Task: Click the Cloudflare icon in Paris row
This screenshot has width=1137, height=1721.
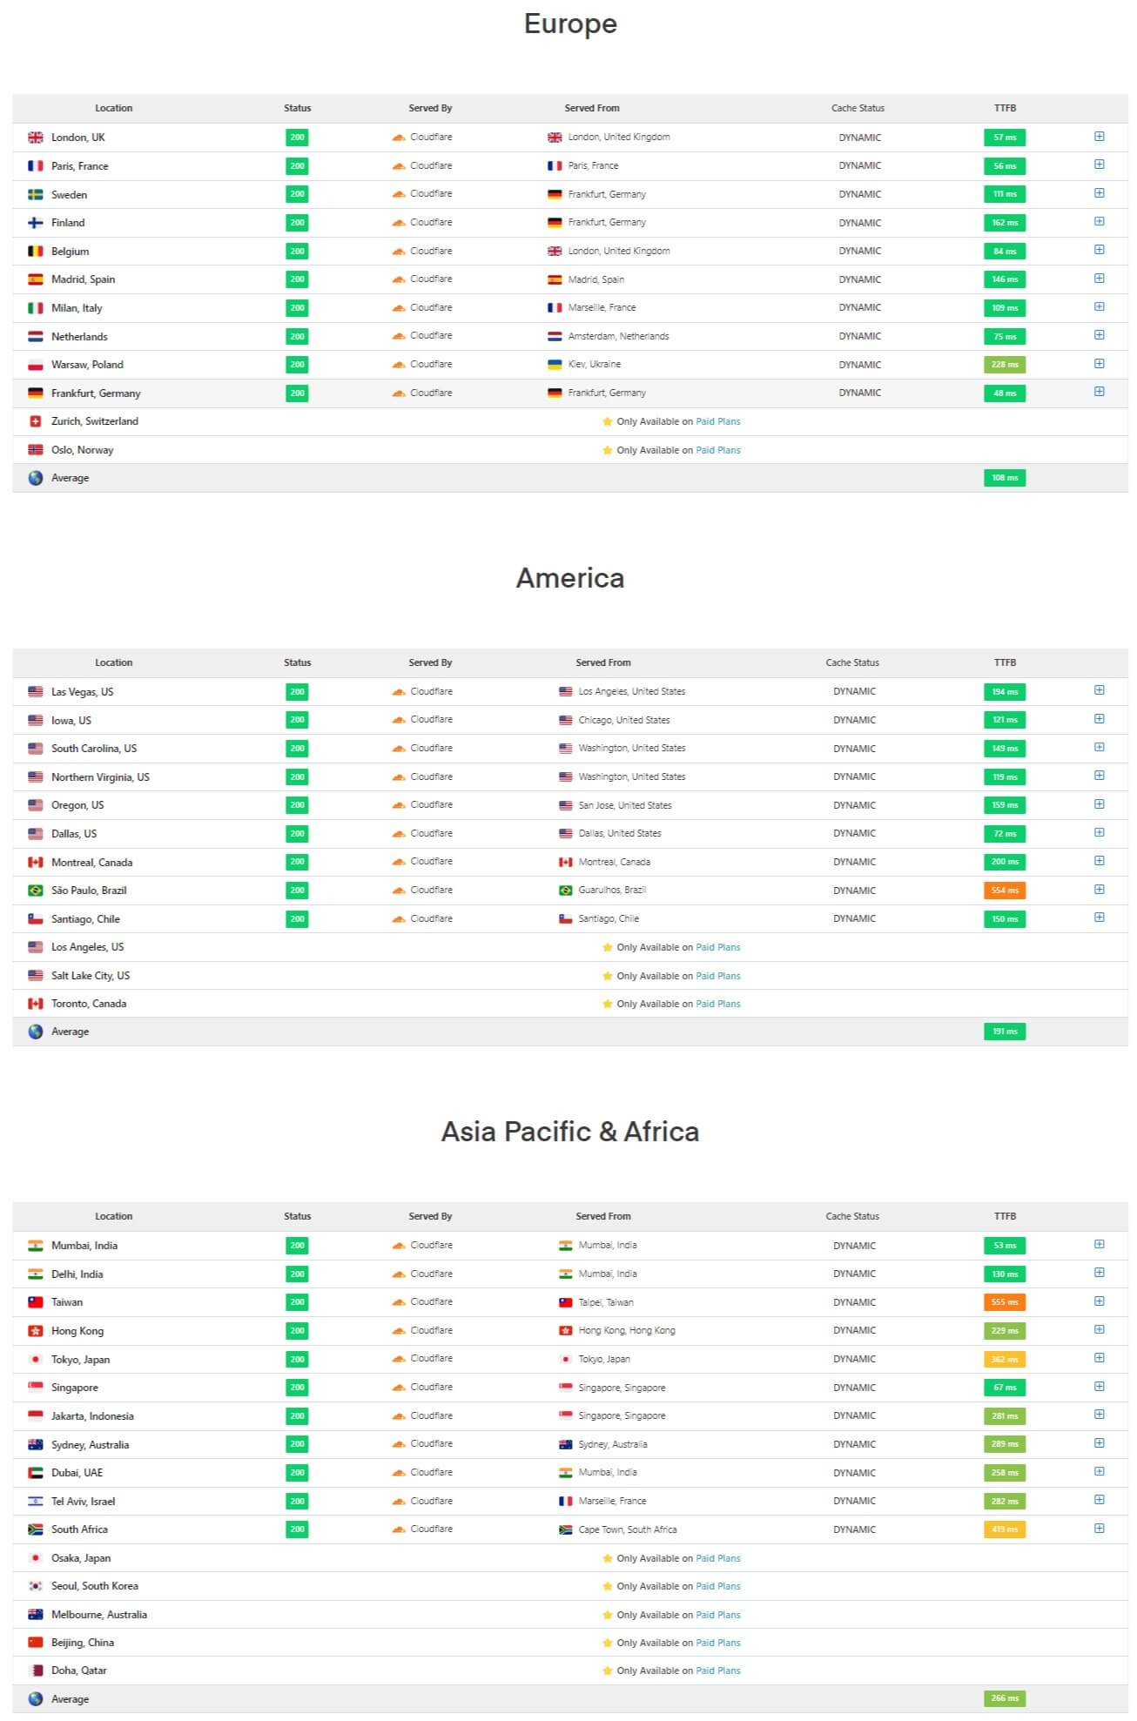Action: [399, 165]
